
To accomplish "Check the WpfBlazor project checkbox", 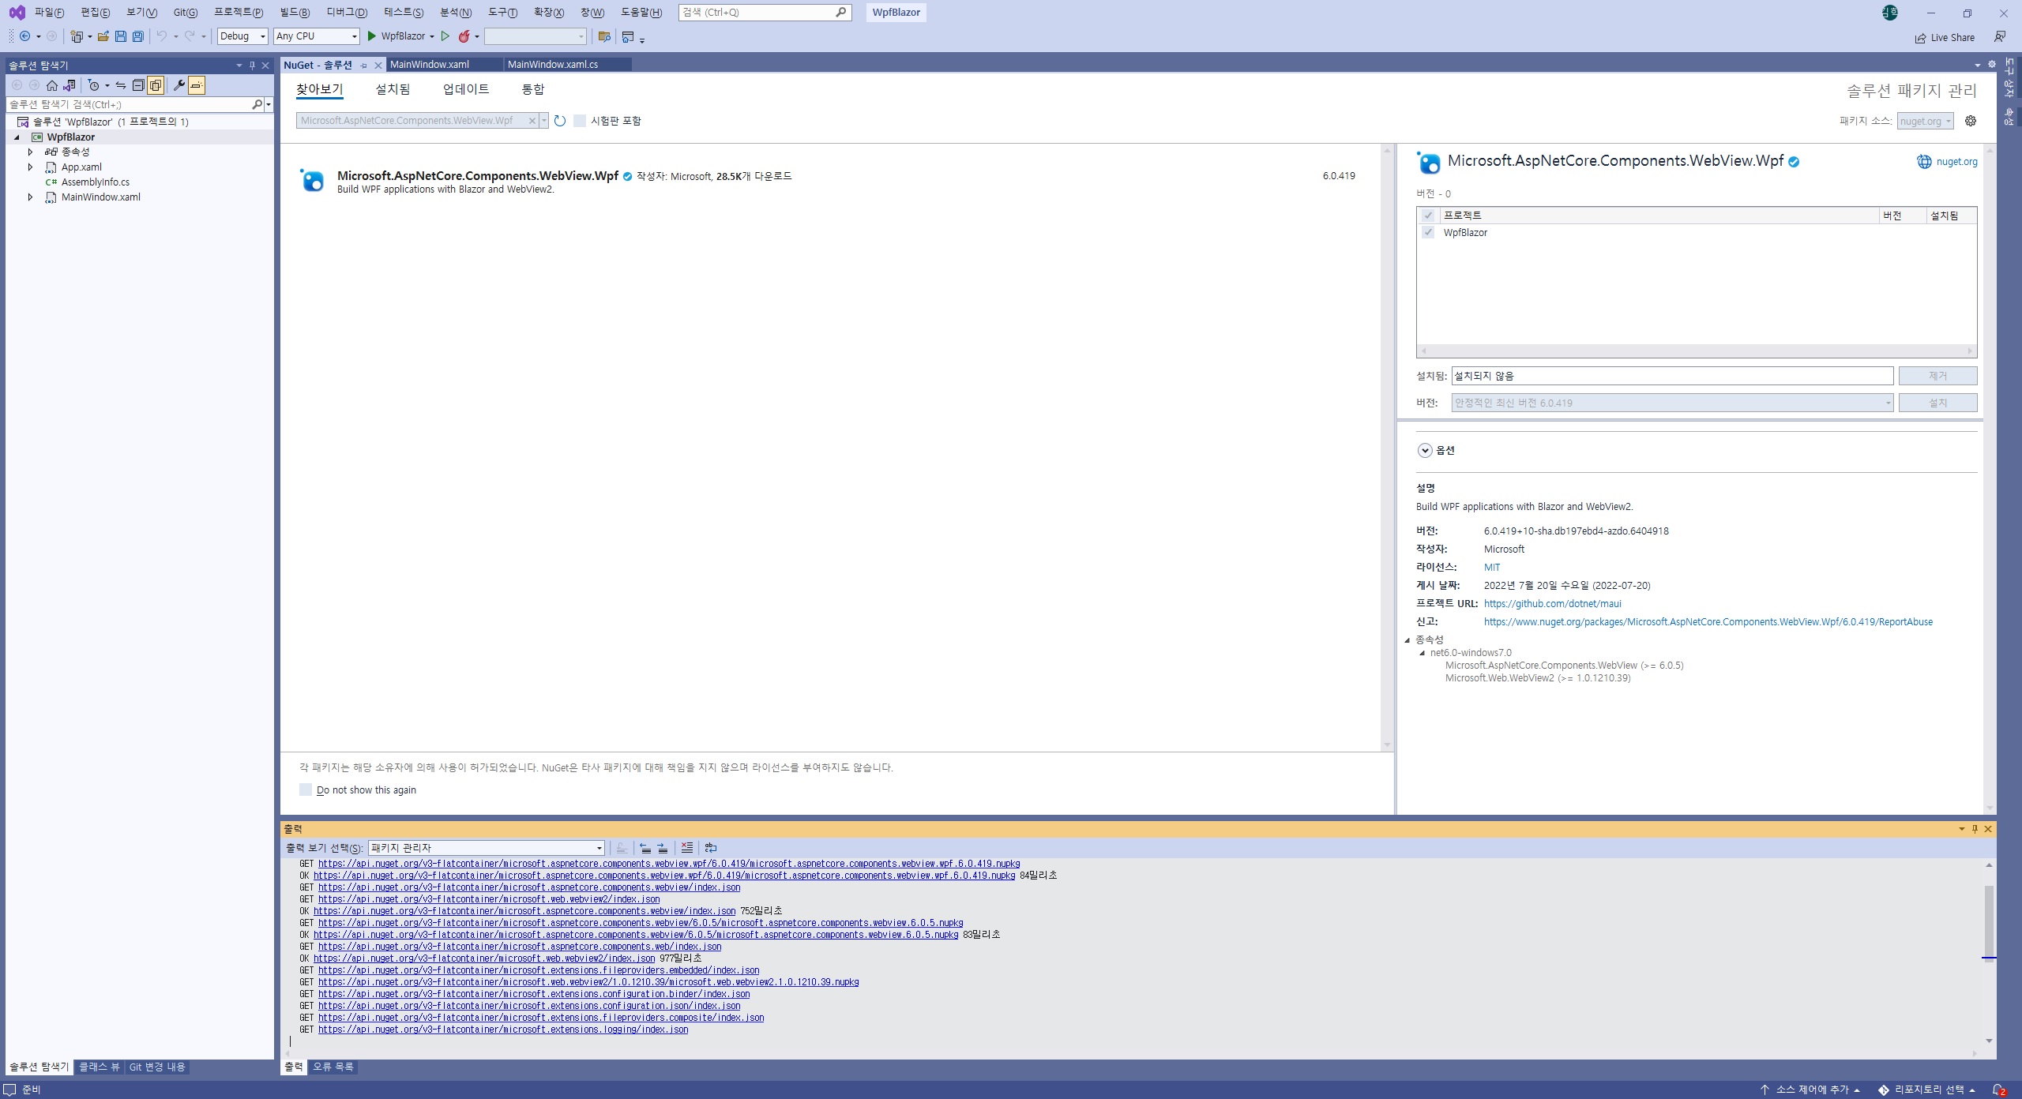I will [x=1428, y=232].
